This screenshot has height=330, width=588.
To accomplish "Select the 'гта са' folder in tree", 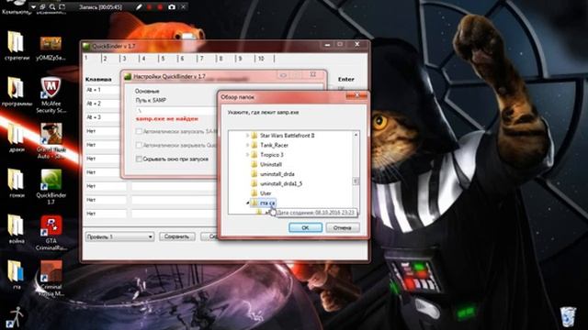I will (x=267, y=203).
